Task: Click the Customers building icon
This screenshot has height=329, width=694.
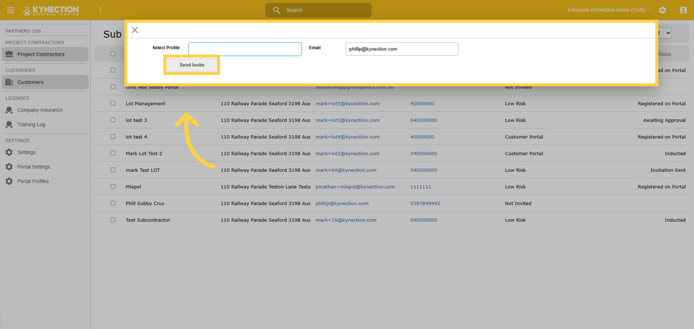Action: pos(9,82)
